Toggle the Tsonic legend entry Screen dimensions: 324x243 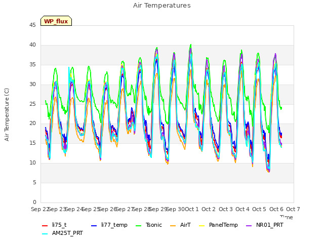click(148, 225)
